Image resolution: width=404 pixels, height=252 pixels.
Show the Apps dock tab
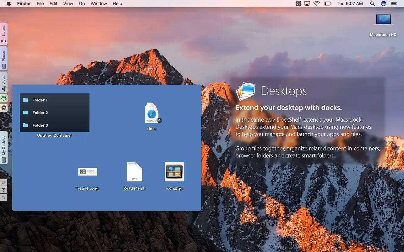click(x=4, y=83)
